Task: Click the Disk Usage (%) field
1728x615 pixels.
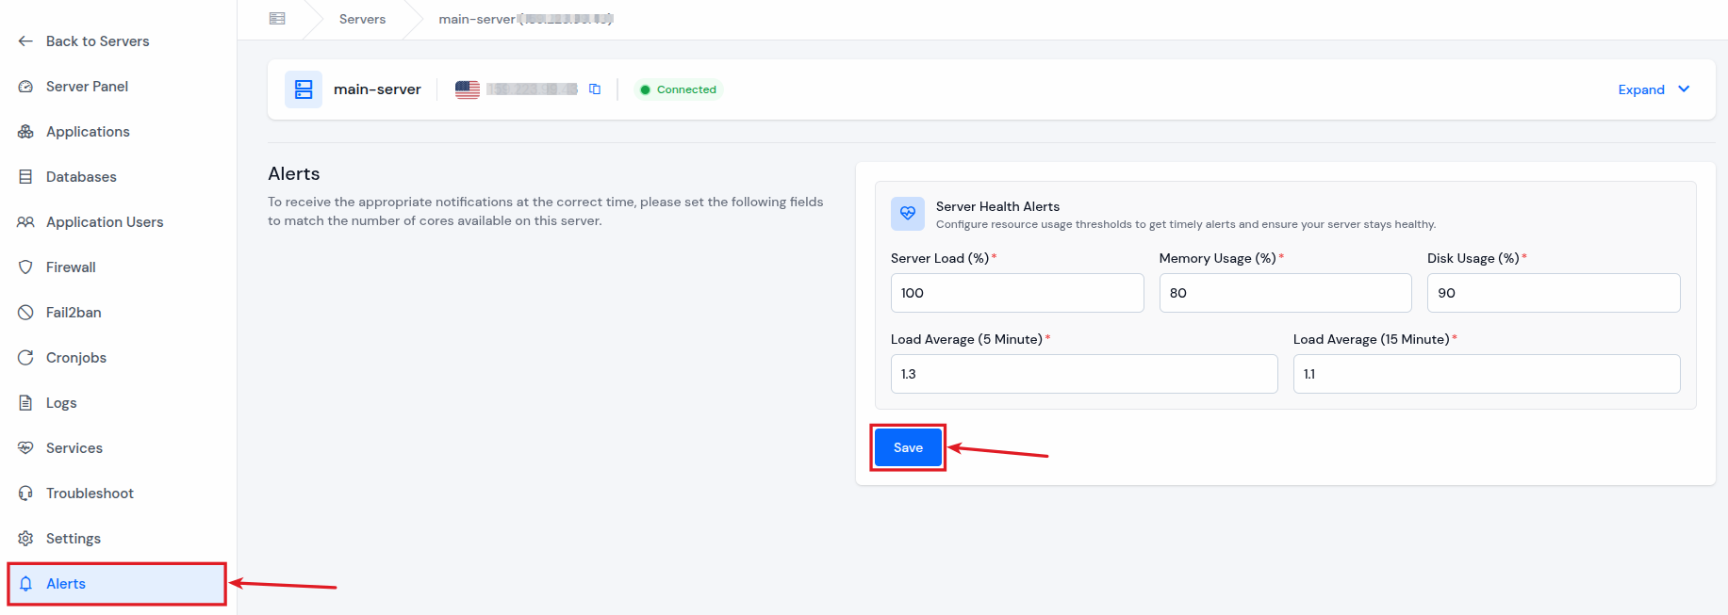Action: pos(1553,293)
